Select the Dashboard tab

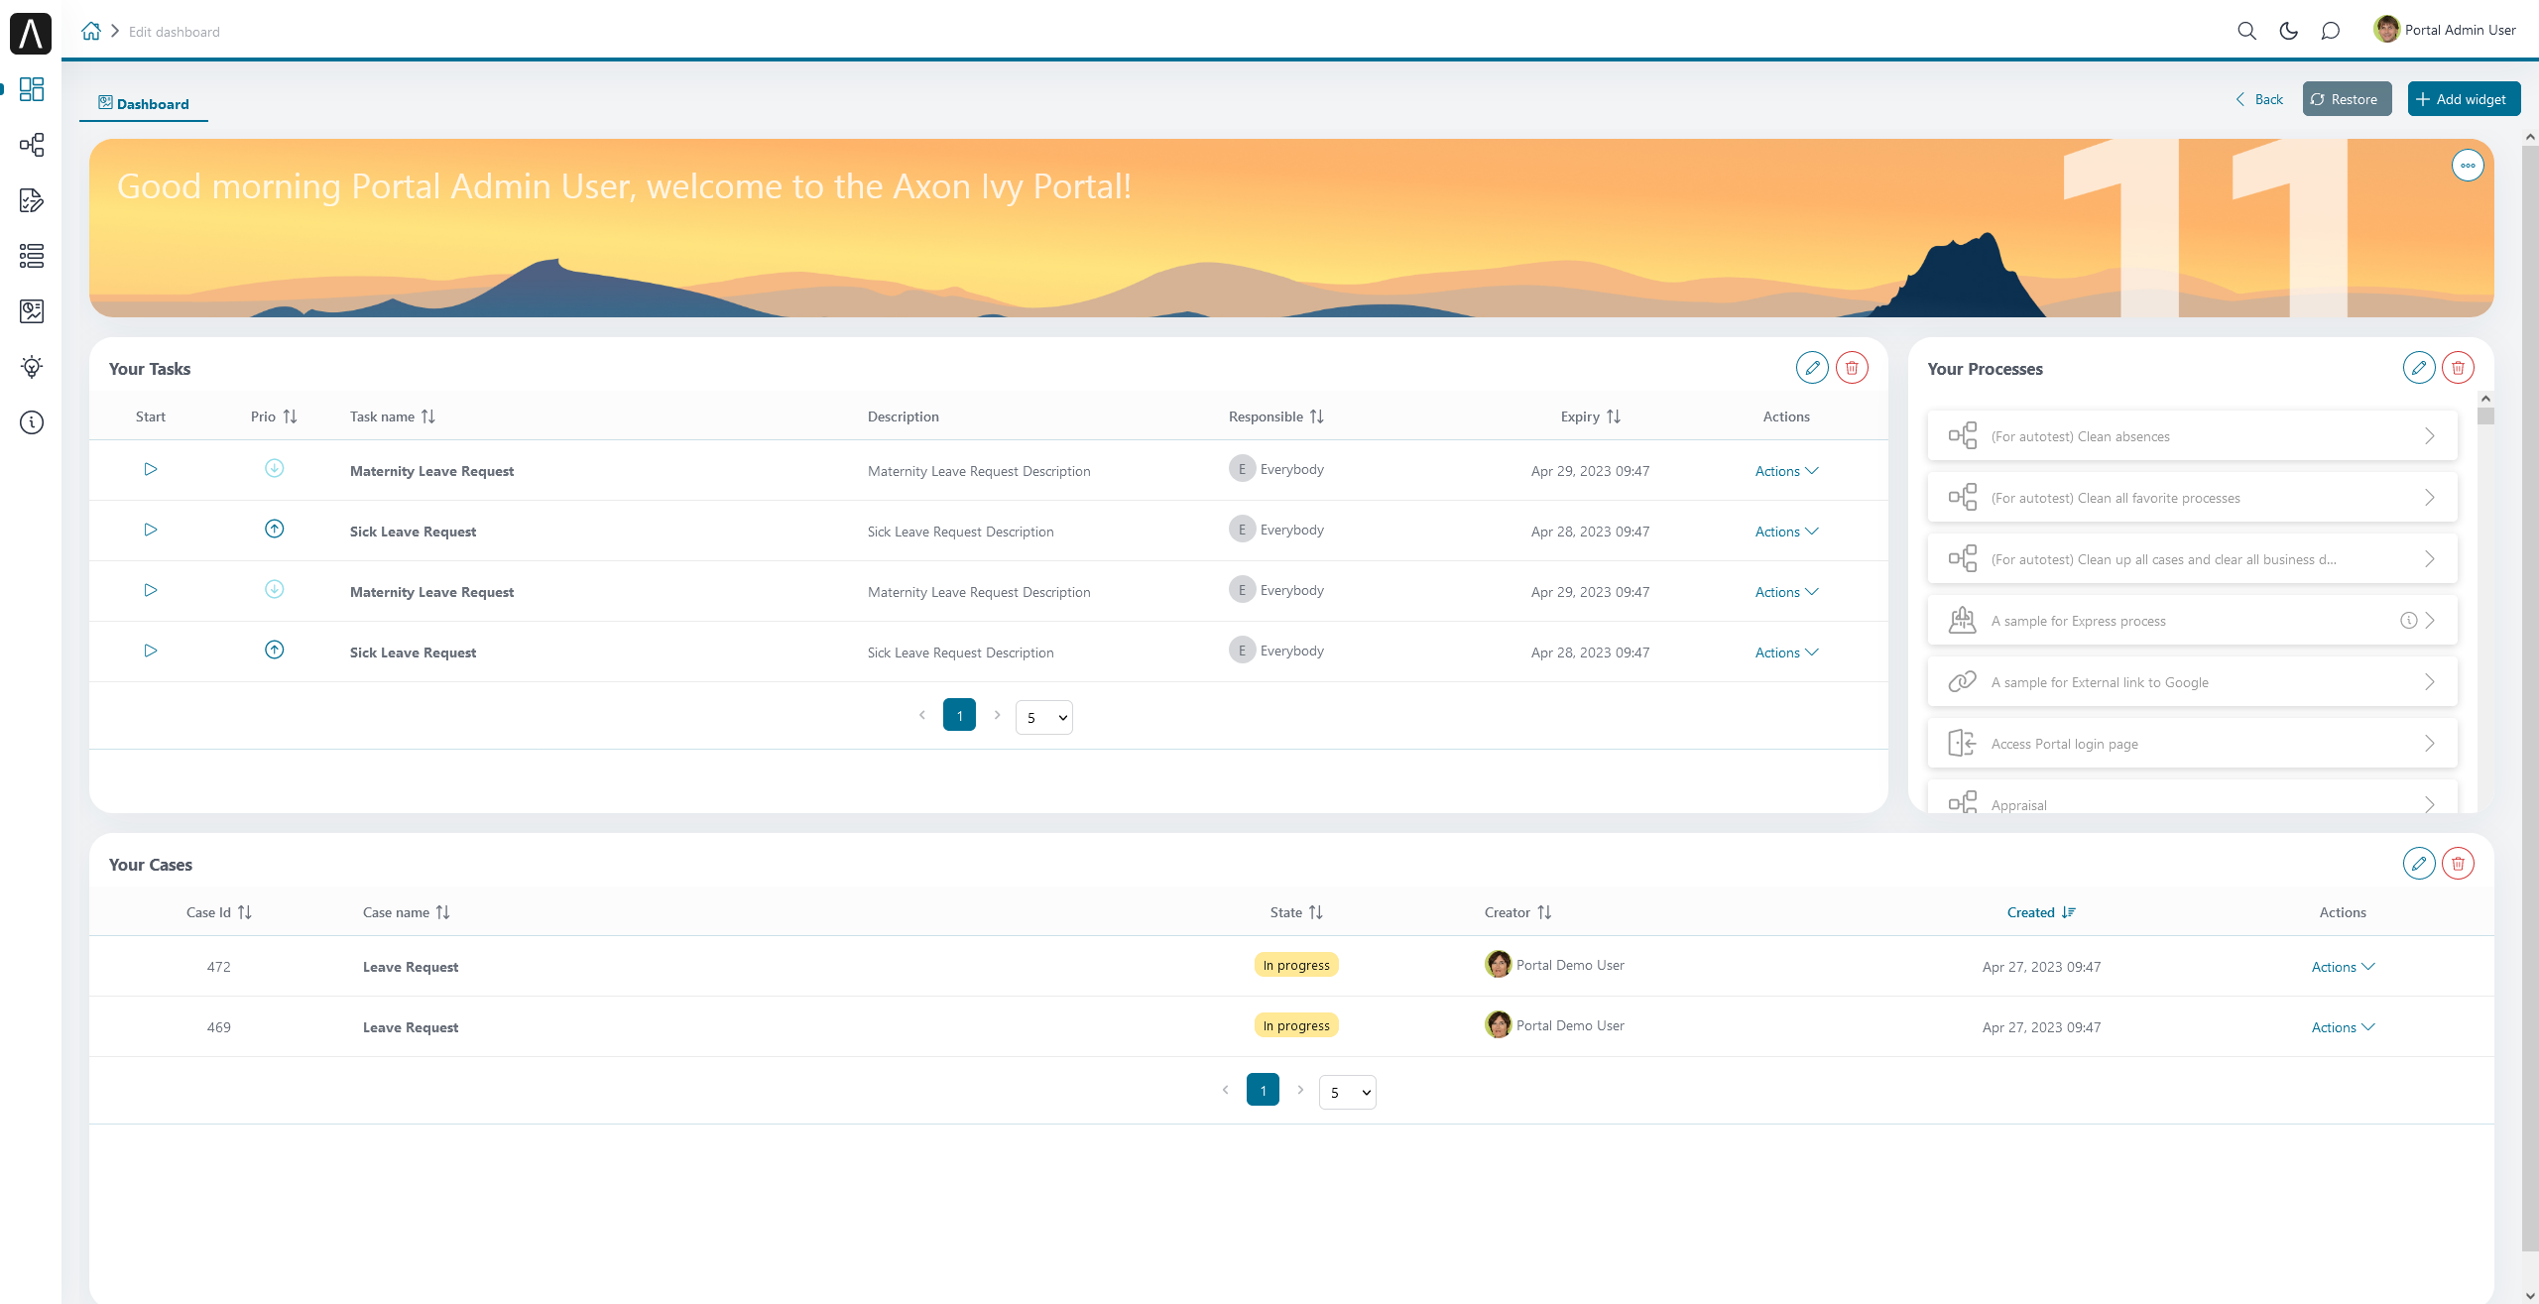click(x=144, y=103)
